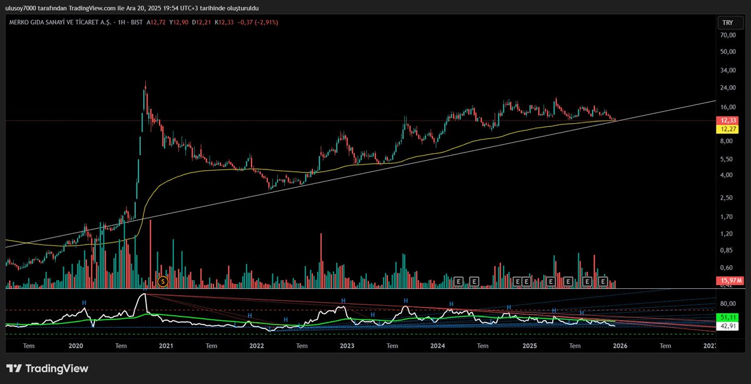Click 24,00 on the price scale
This screenshot has width=751, height=384.
(x=728, y=87)
